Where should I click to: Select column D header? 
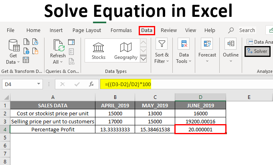coord(200,97)
